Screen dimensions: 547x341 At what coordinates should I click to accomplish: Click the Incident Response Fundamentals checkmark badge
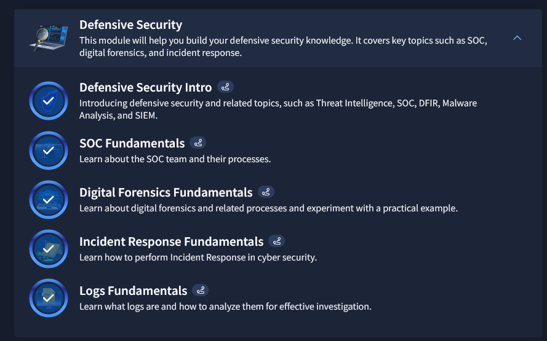(49, 248)
